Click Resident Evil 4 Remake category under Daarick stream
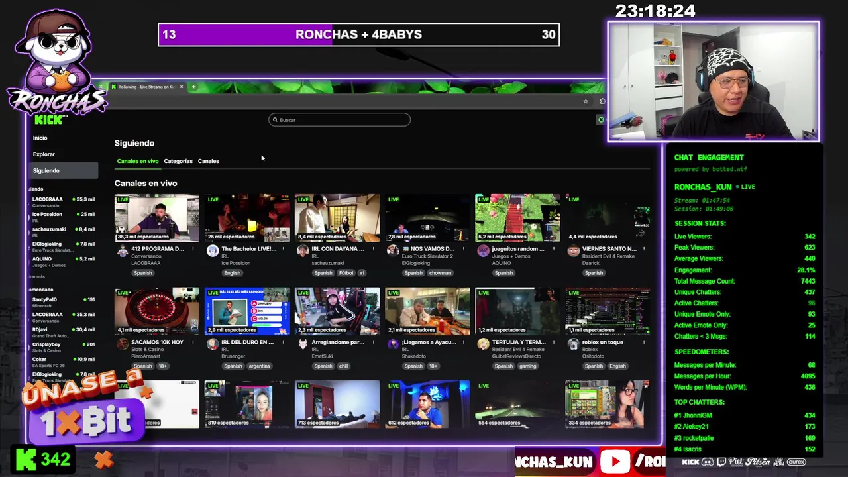 [x=608, y=256]
